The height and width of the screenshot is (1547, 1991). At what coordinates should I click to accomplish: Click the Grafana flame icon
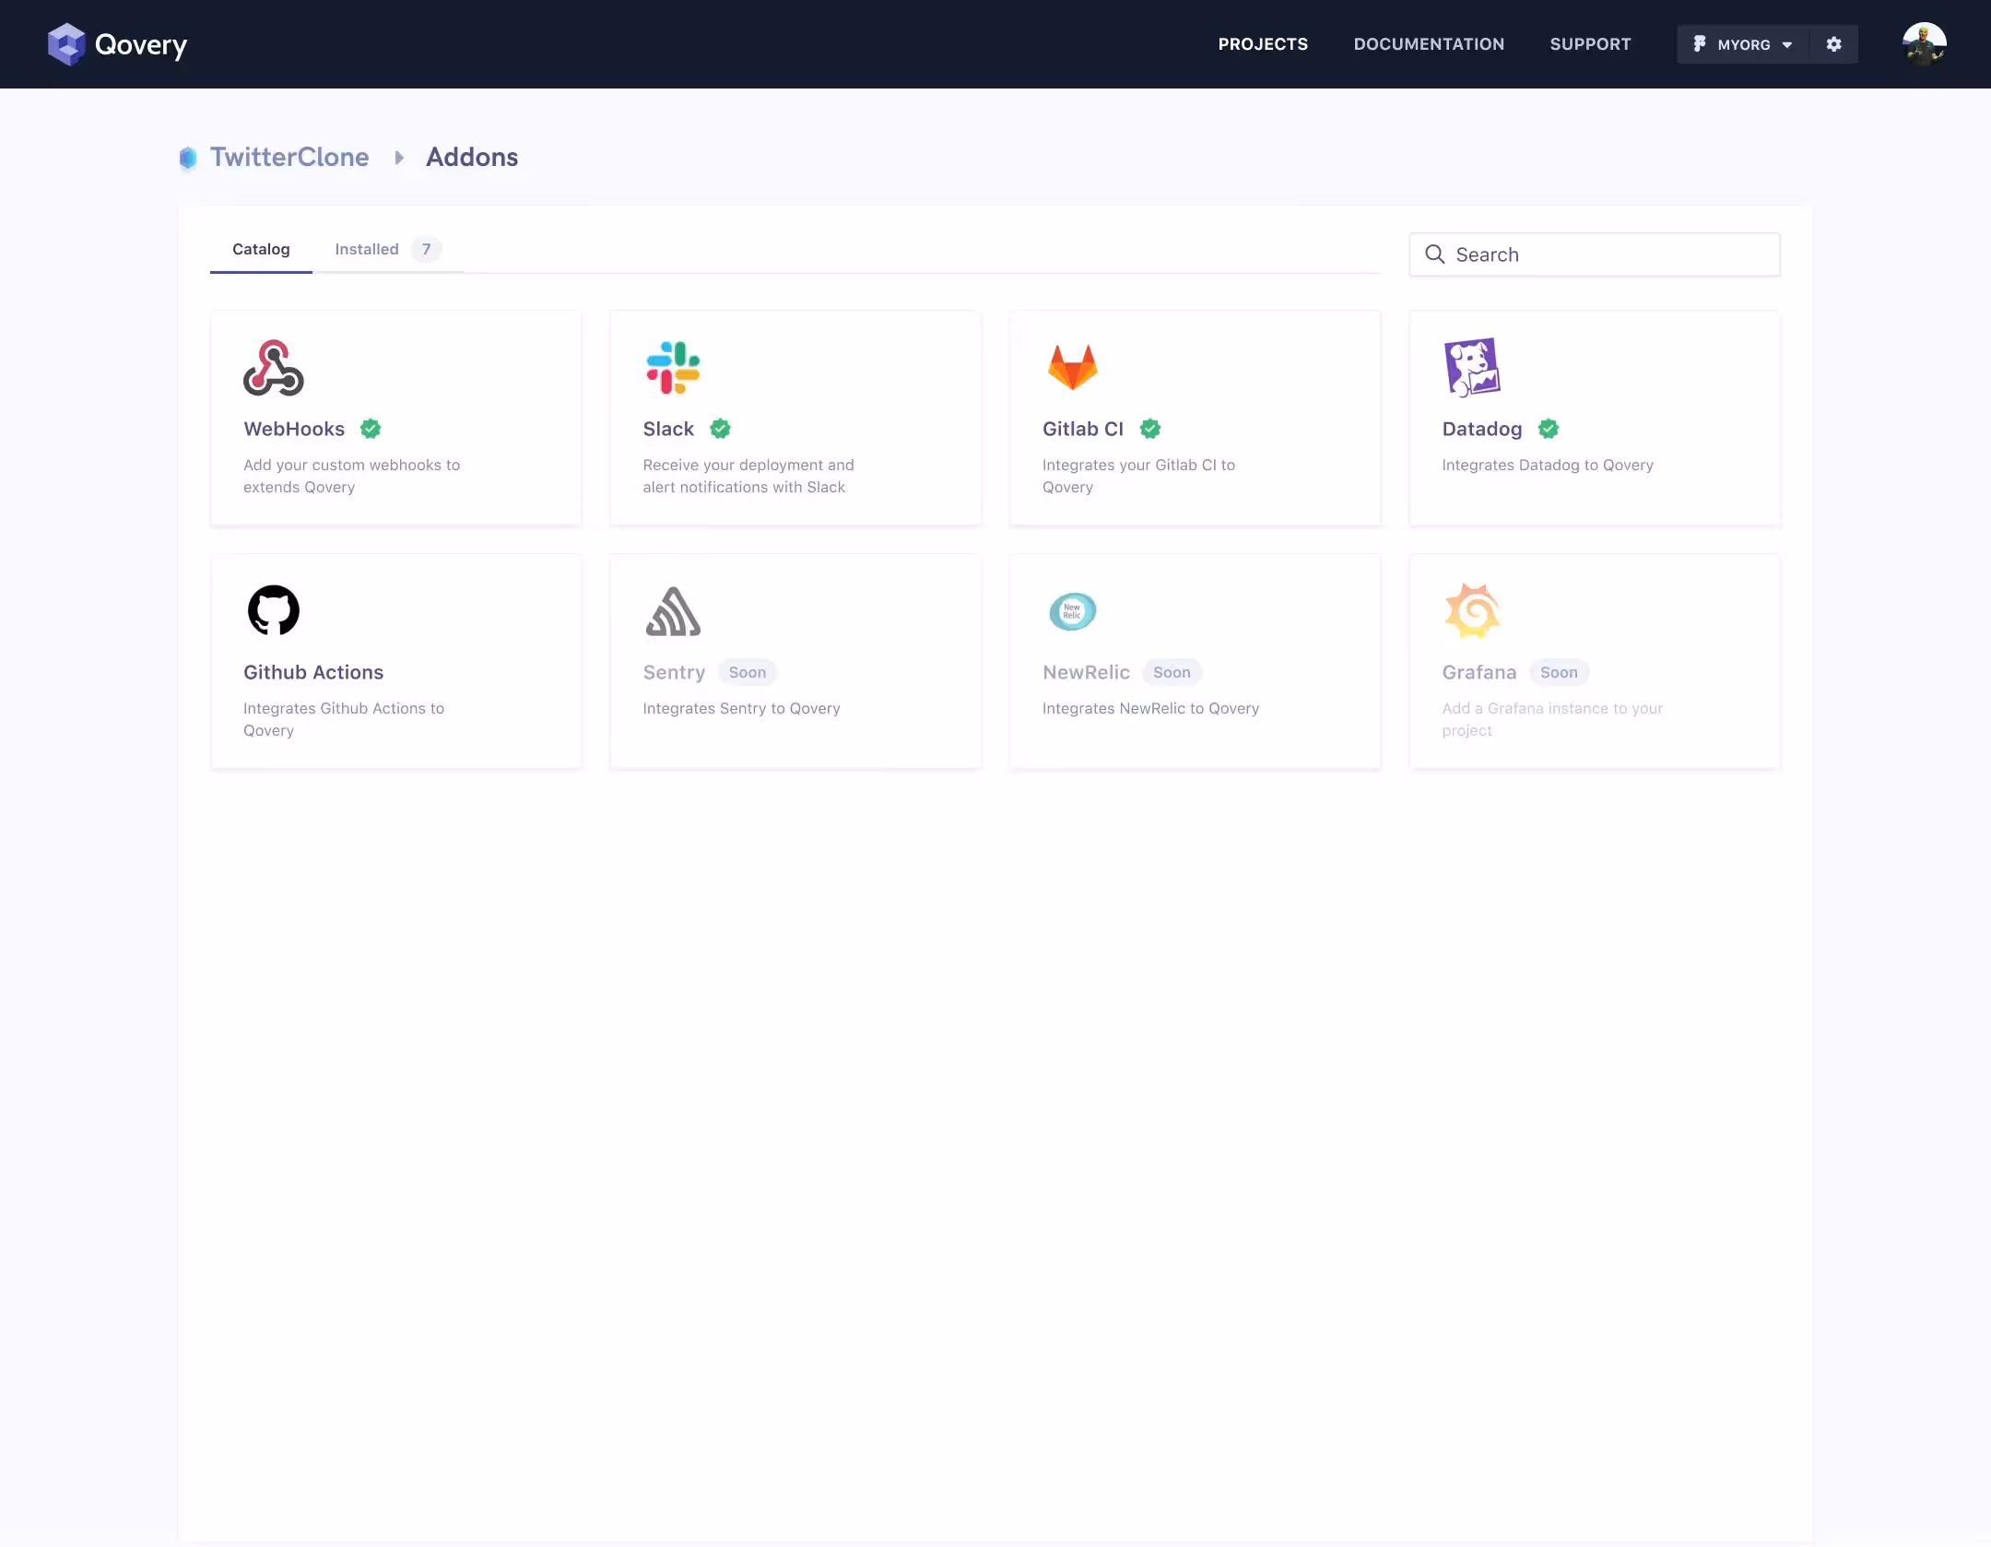[x=1472, y=609]
